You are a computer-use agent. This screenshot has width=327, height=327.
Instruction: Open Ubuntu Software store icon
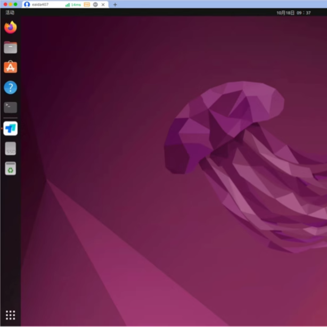tap(11, 67)
